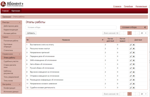Open bottom page-size dropdown showing 20
This screenshot has width=150, height=97.
pos(143,94)
